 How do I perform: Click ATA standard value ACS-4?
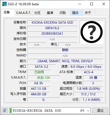pyautogui.click(x=89, y=72)
